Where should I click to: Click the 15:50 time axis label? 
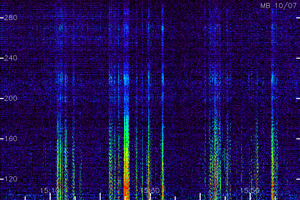point(250,191)
